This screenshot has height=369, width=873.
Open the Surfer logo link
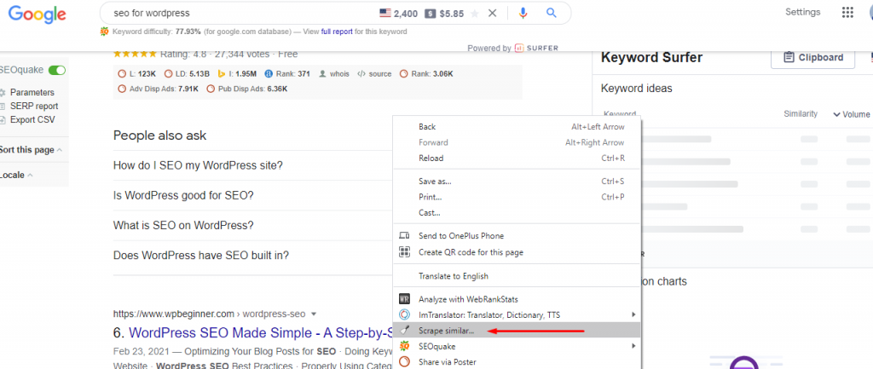[536, 48]
